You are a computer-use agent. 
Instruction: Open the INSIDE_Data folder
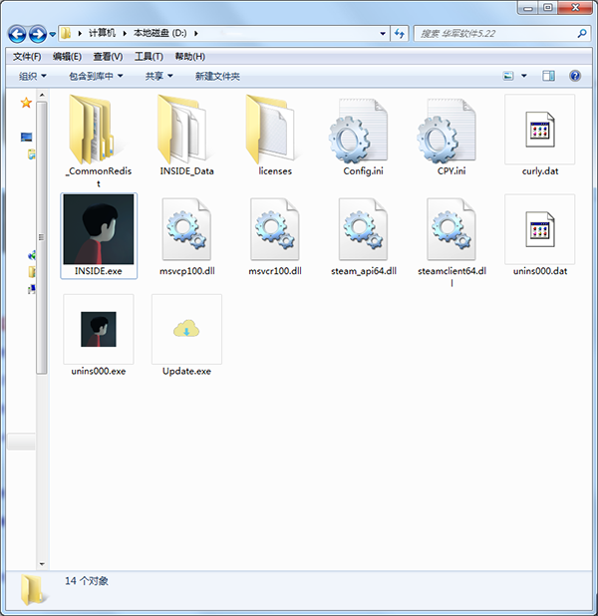[x=186, y=130]
